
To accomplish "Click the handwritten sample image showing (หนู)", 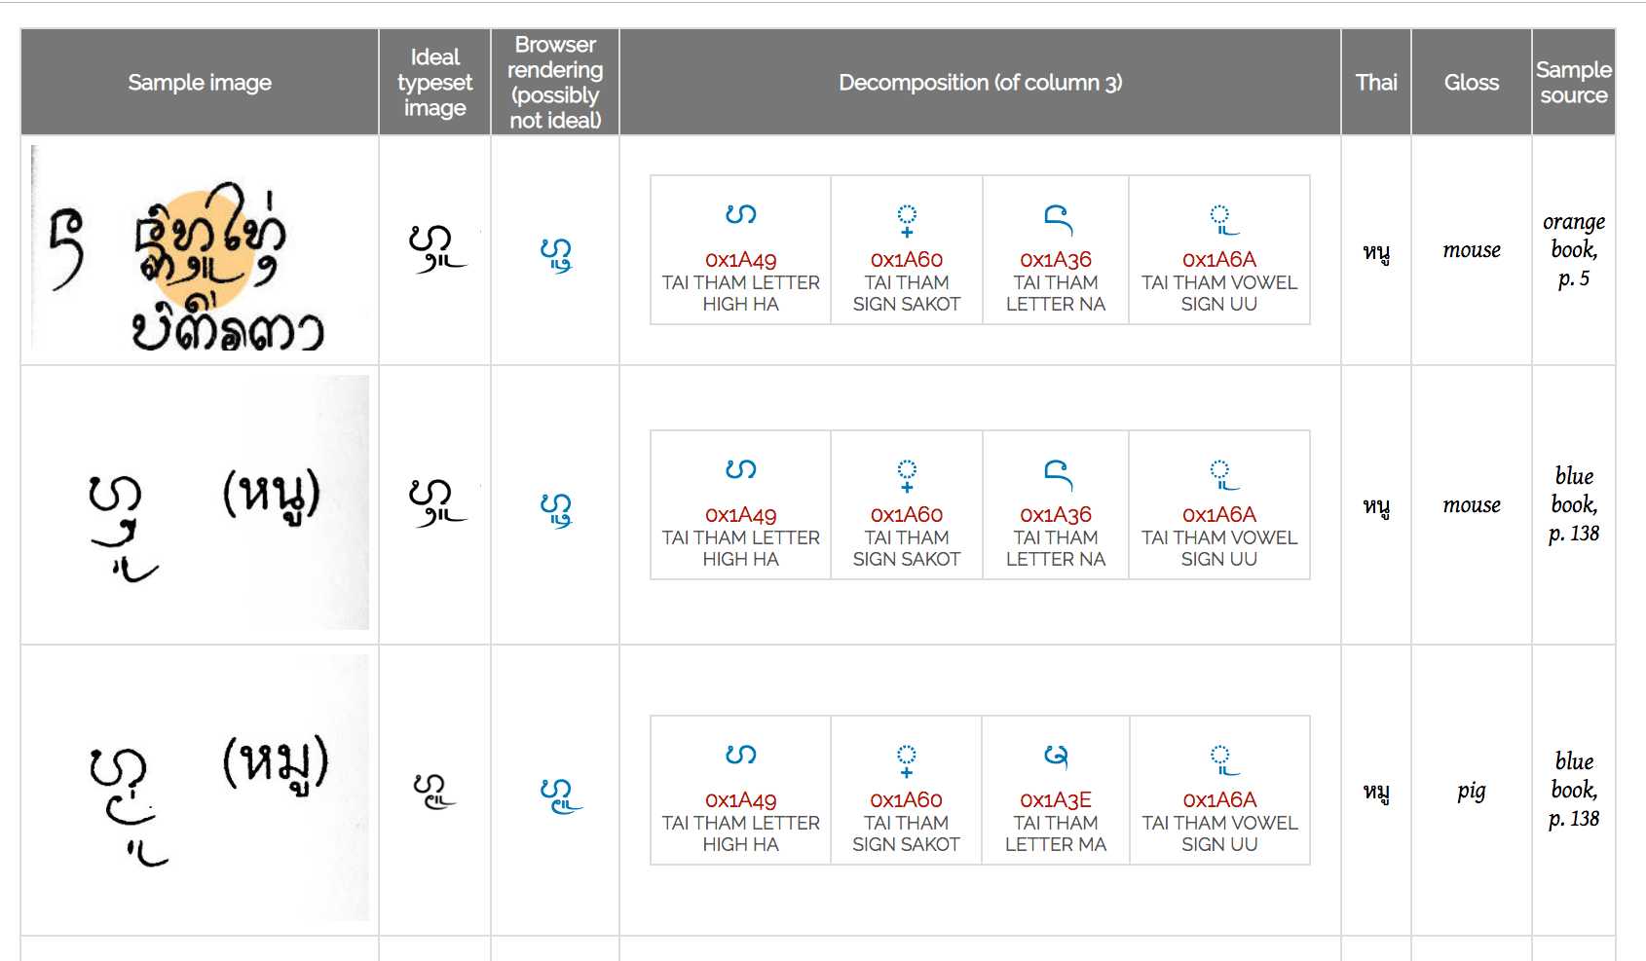I will [200, 503].
